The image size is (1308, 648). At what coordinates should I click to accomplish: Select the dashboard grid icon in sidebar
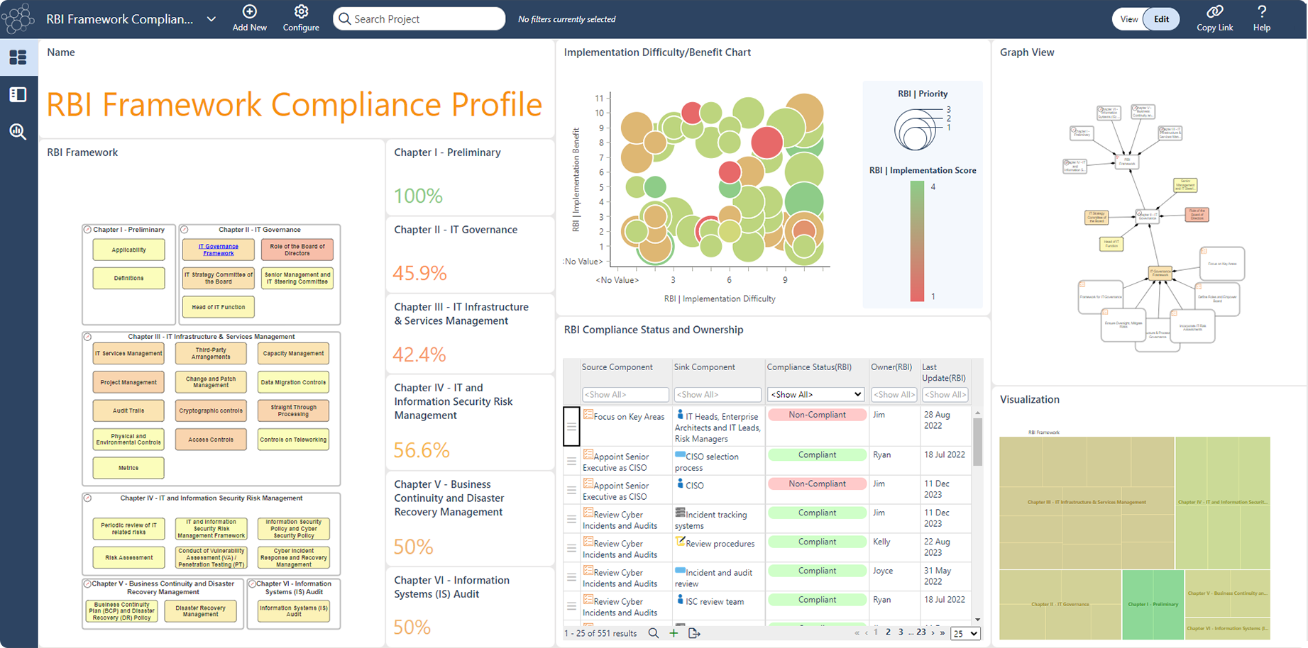click(18, 57)
